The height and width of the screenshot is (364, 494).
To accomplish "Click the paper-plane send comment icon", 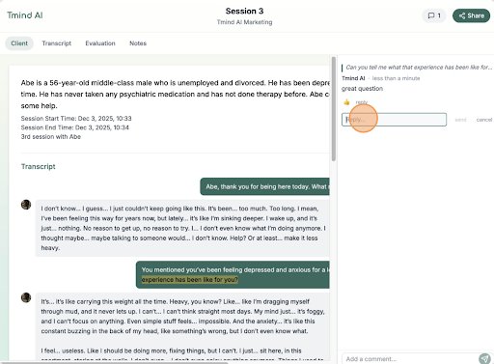I will (x=484, y=358).
